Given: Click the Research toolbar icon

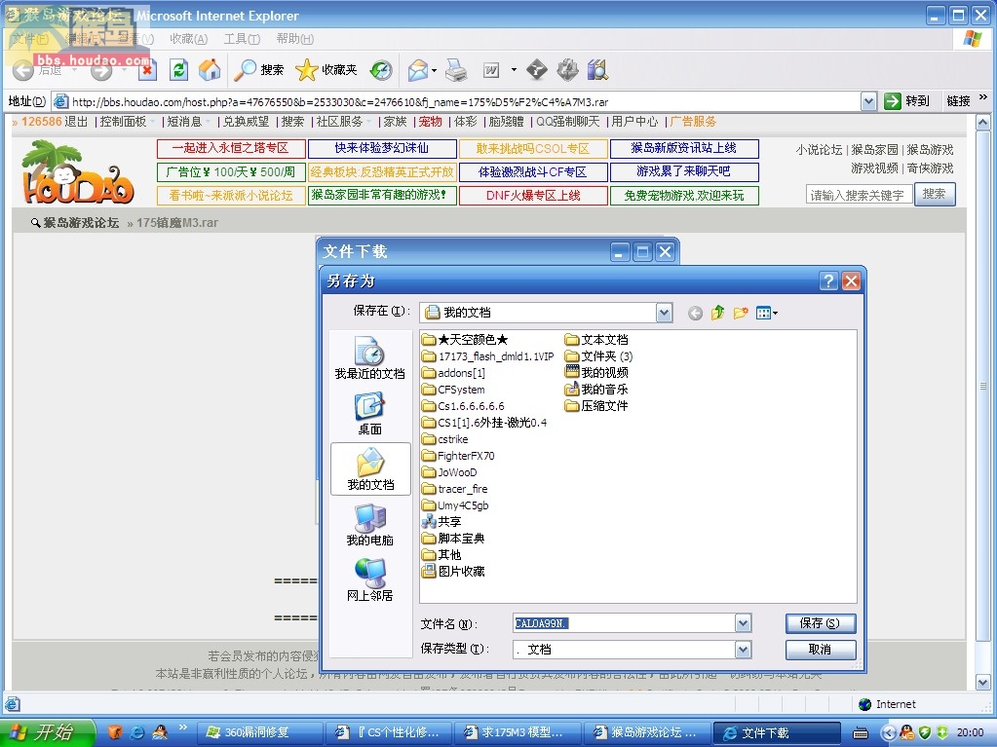Looking at the screenshot, I should [x=597, y=70].
